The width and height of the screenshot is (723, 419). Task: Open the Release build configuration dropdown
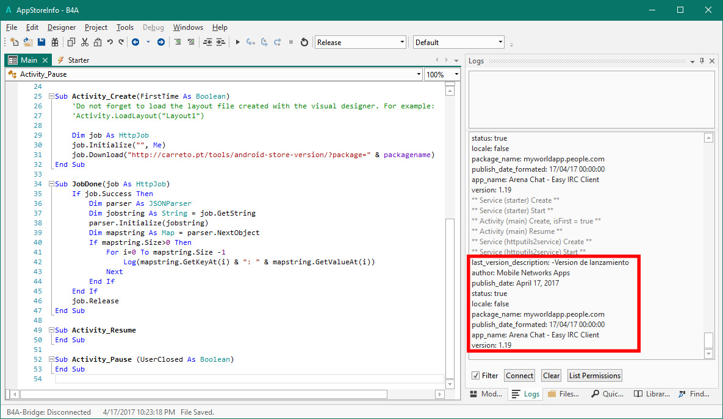tap(402, 42)
